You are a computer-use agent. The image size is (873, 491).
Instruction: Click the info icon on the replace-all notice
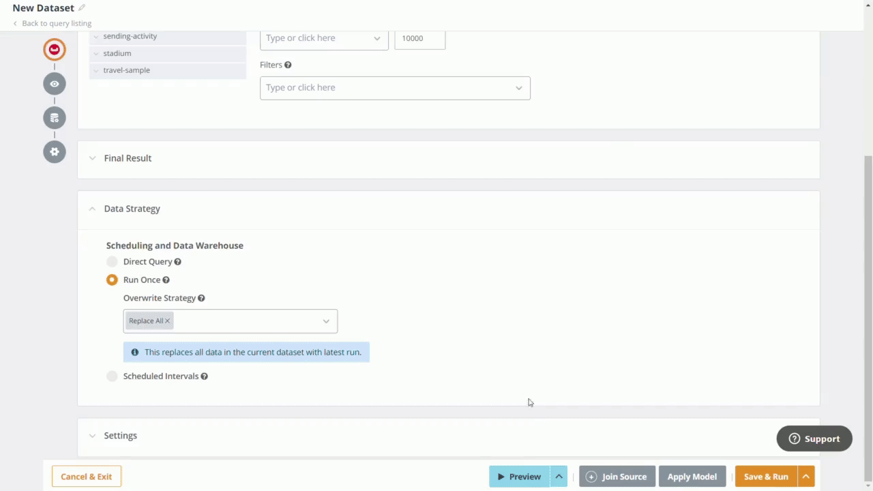[134, 352]
